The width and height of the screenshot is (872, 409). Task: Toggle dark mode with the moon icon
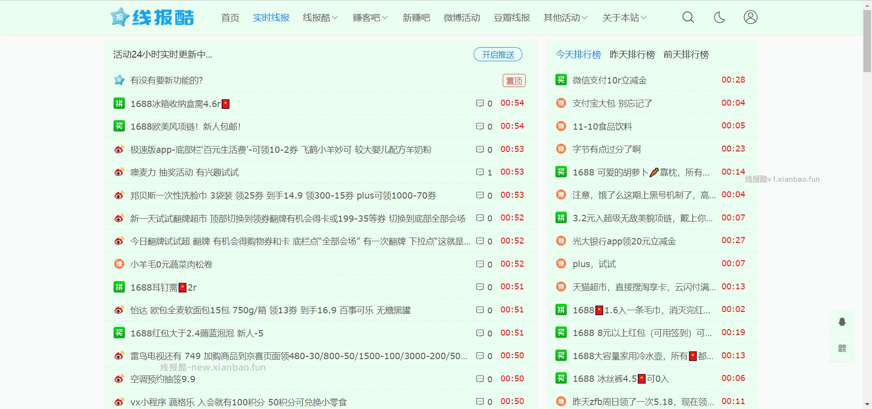[719, 17]
